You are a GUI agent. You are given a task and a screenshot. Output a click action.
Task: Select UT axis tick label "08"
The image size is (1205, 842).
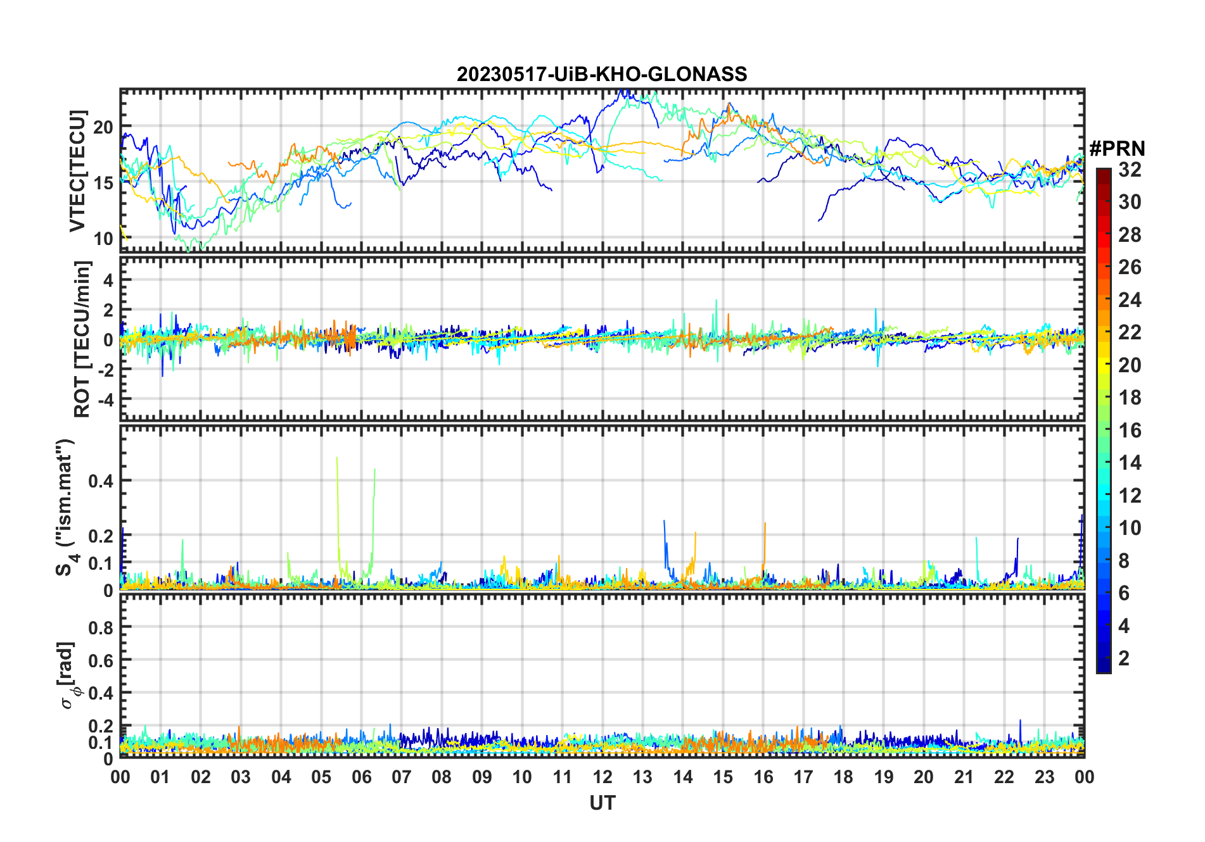(x=442, y=777)
